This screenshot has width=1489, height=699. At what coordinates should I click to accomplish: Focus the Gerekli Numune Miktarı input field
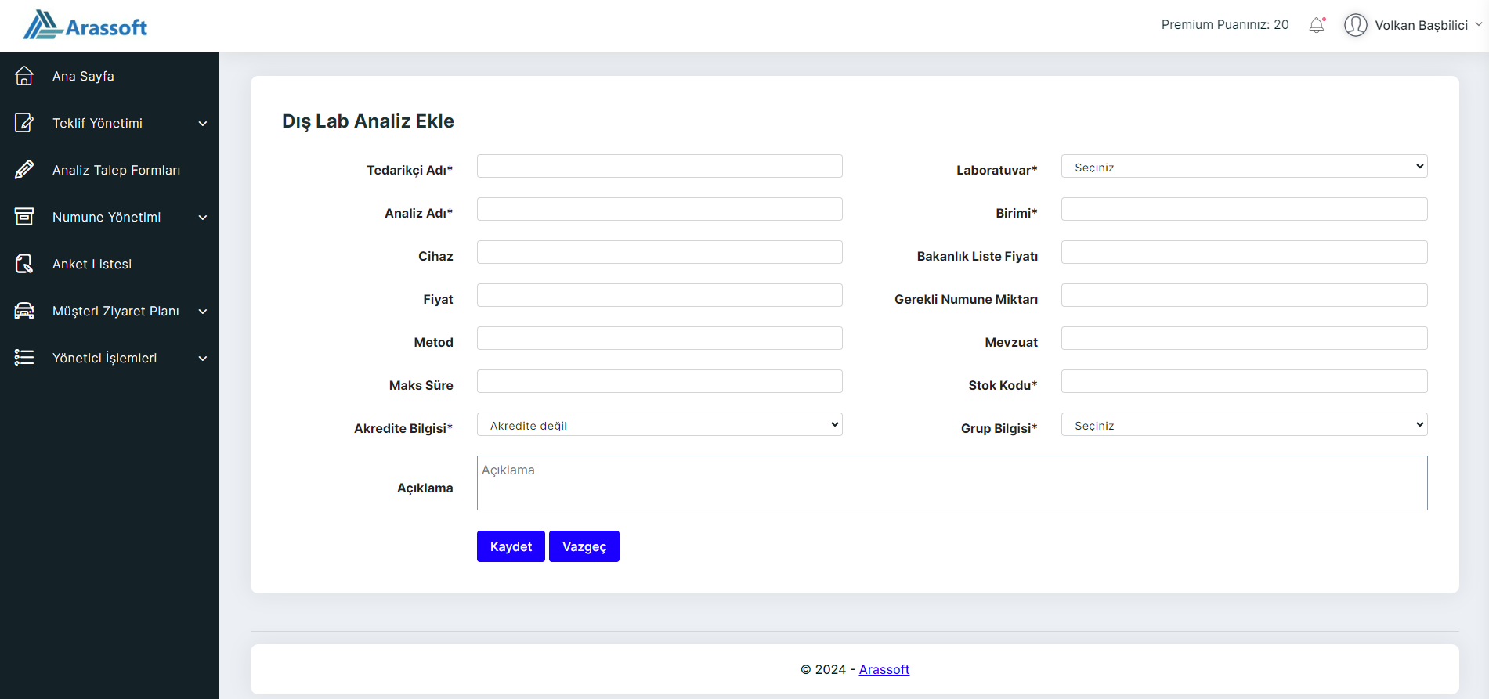[1244, 295]
